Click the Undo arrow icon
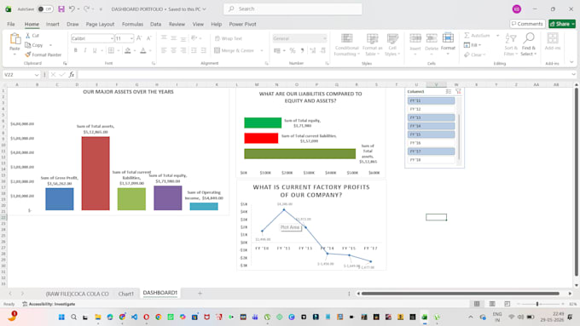 (x=72, y=9)
